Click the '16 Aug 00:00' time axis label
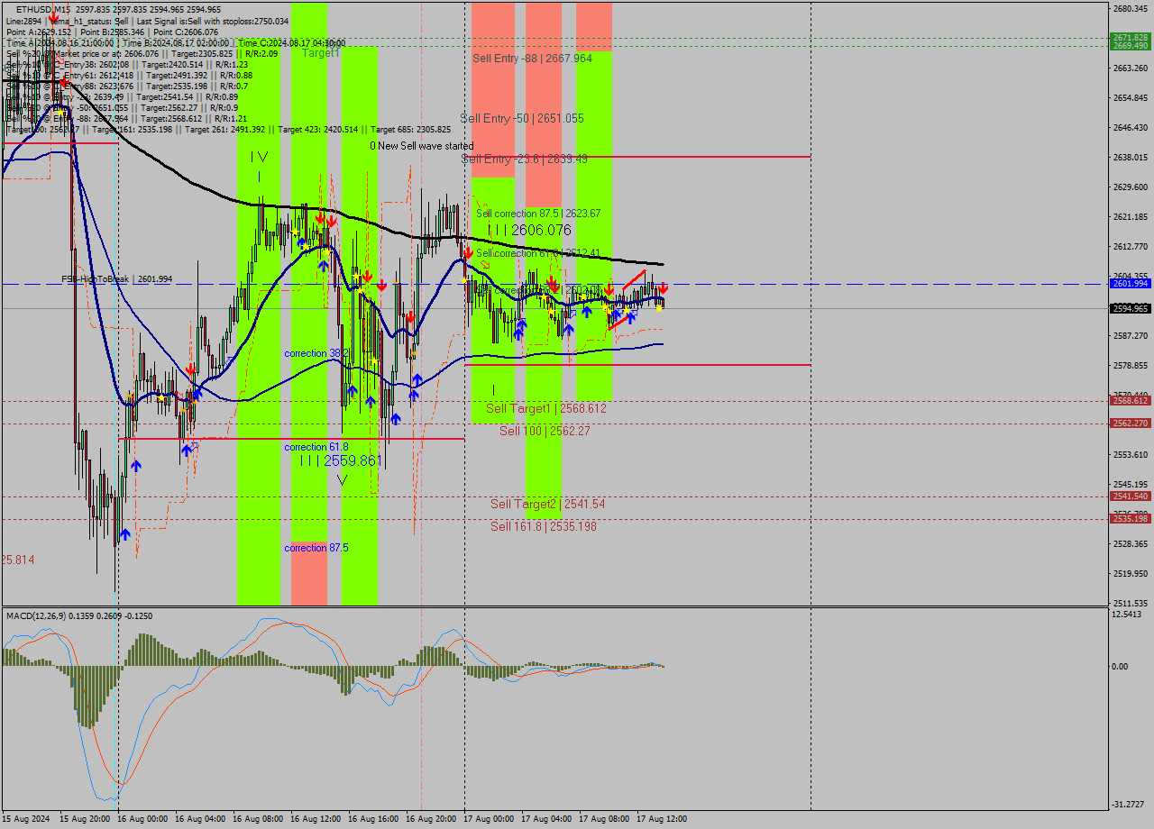 142,819
